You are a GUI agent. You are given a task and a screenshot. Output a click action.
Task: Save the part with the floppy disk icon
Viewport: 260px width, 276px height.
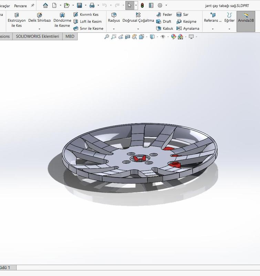tap(80, 6)
